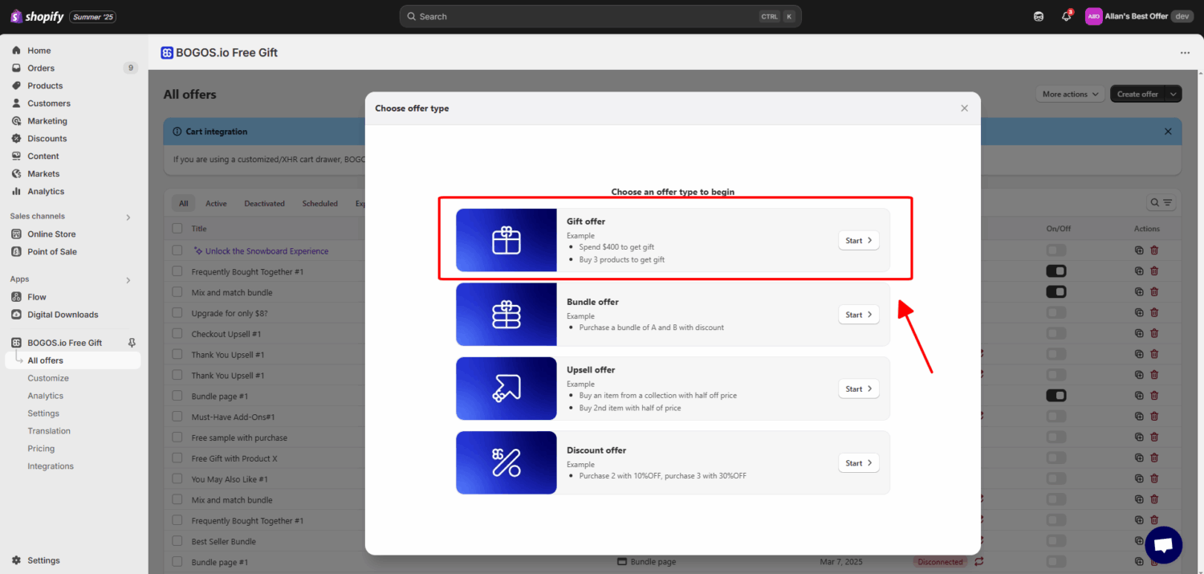The width and height of the screenshot is (1204, 574).
Task: Open the search and filter button above the table
Action: tap(1161, 203)
